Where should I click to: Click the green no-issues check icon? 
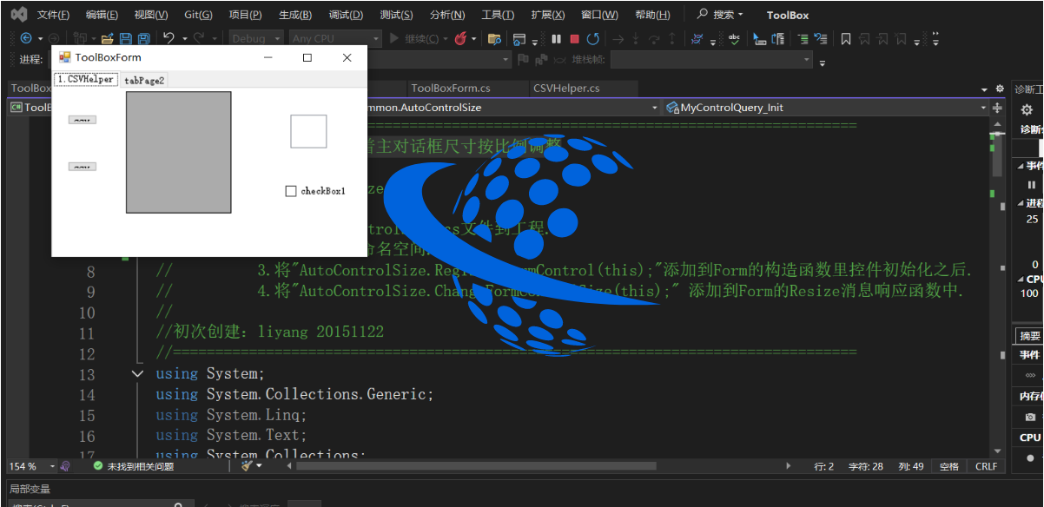pyautogui.click(x=98, y=466)
